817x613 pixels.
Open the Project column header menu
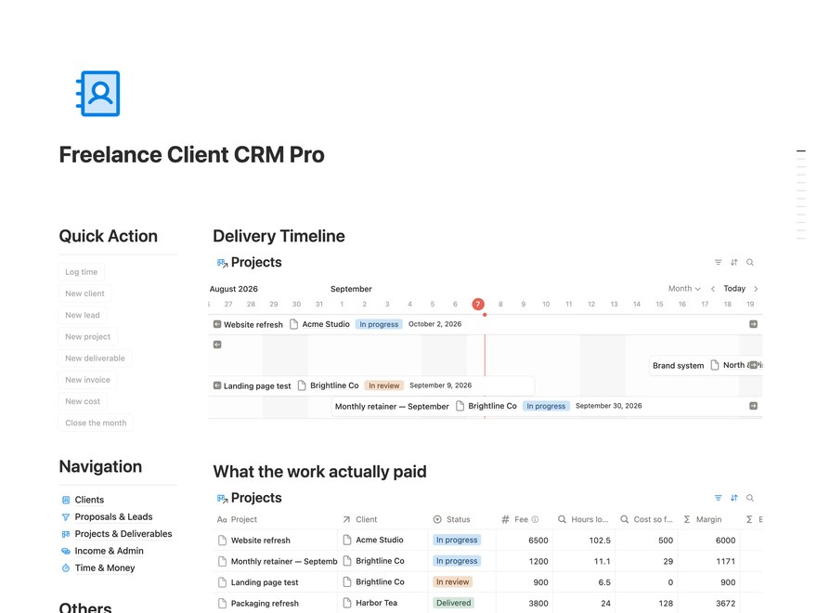[x=275, y=520]
